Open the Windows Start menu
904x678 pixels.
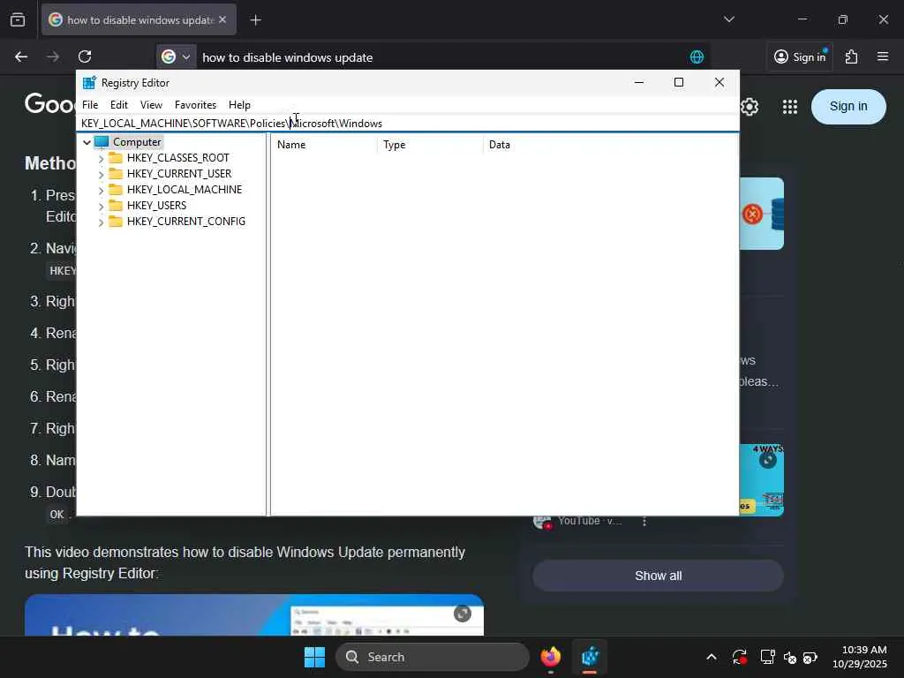click(315, 657)
